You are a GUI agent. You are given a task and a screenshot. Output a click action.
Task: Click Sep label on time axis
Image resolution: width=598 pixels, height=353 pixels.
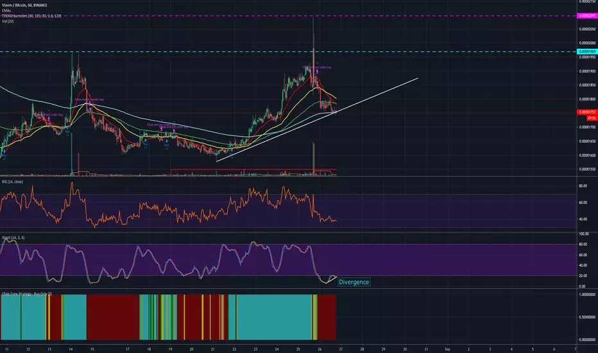[x=447, y=349]
